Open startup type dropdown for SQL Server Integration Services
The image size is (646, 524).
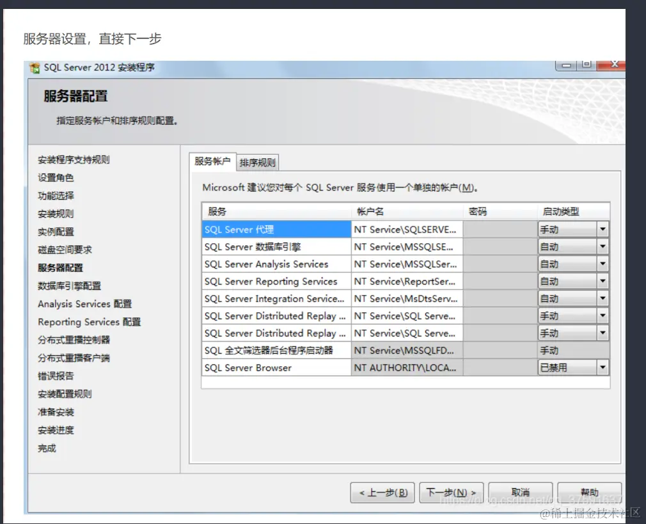point(603,299)
